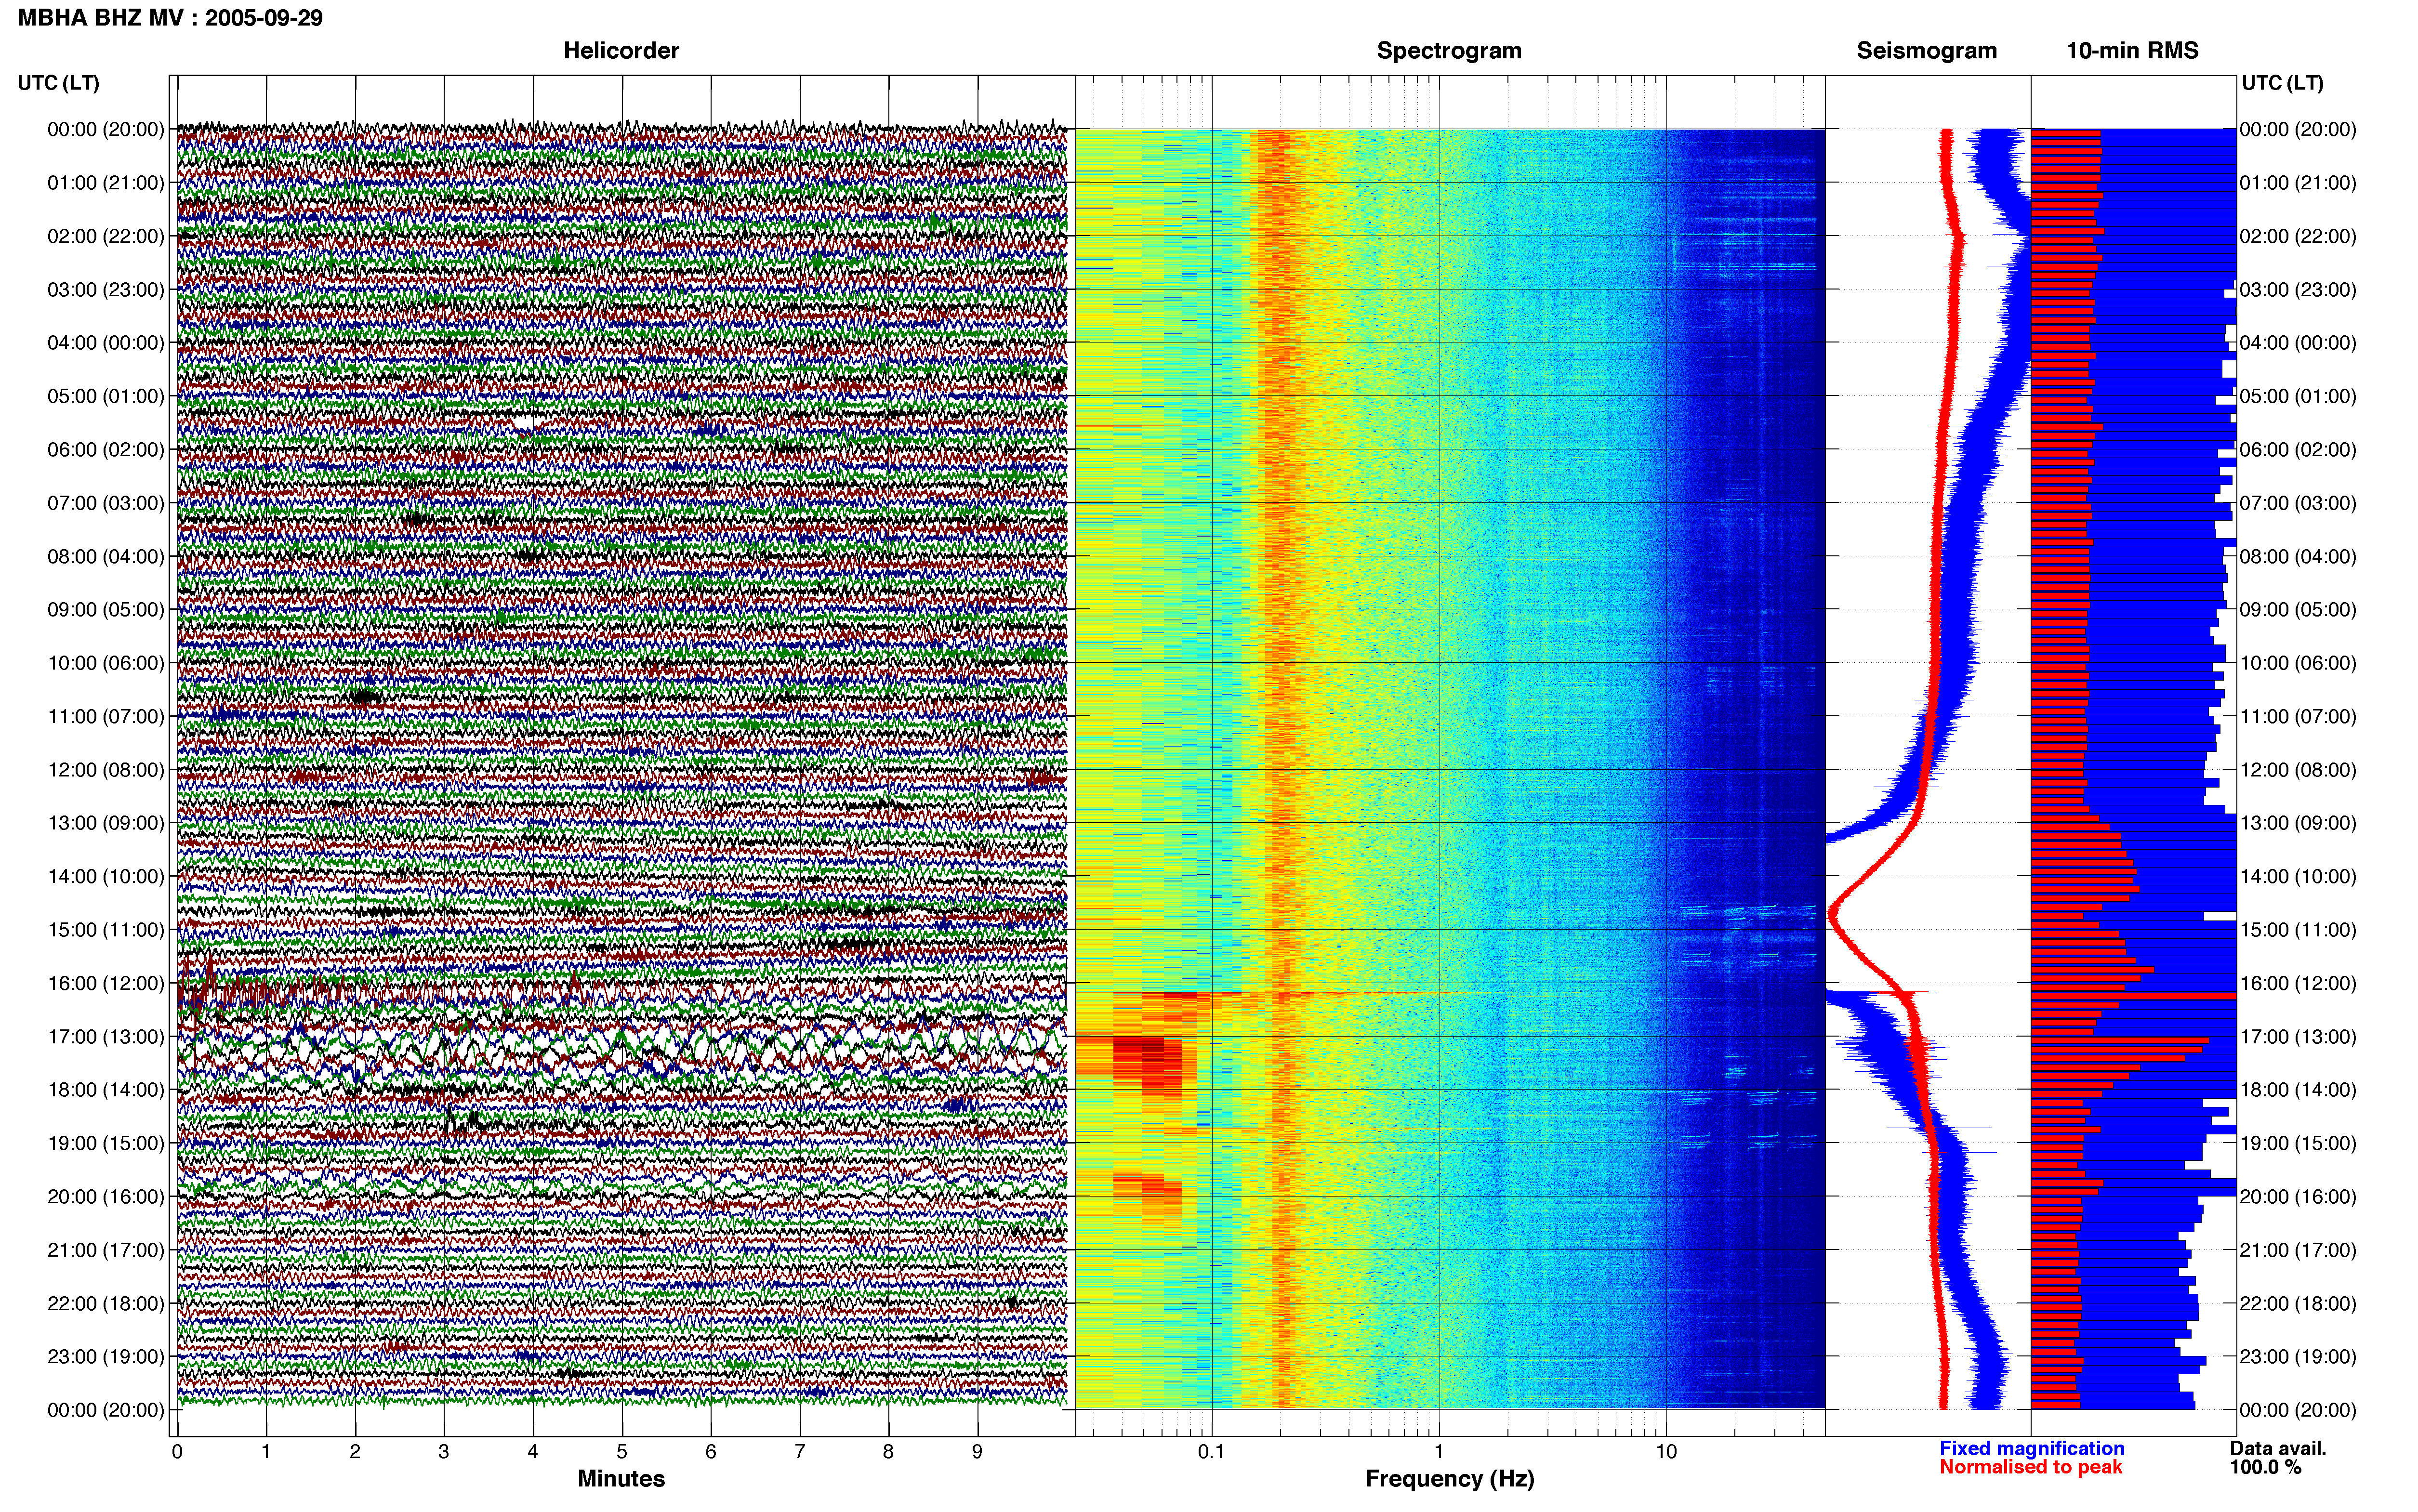The width and height of the screenshot is (2418, 1512).
Task: Click left time label 20:00 (16:00)
Action: pos(106,1197)
